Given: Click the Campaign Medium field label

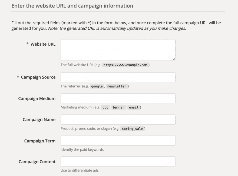Looking at the screenshot, I should coord(37,98).
